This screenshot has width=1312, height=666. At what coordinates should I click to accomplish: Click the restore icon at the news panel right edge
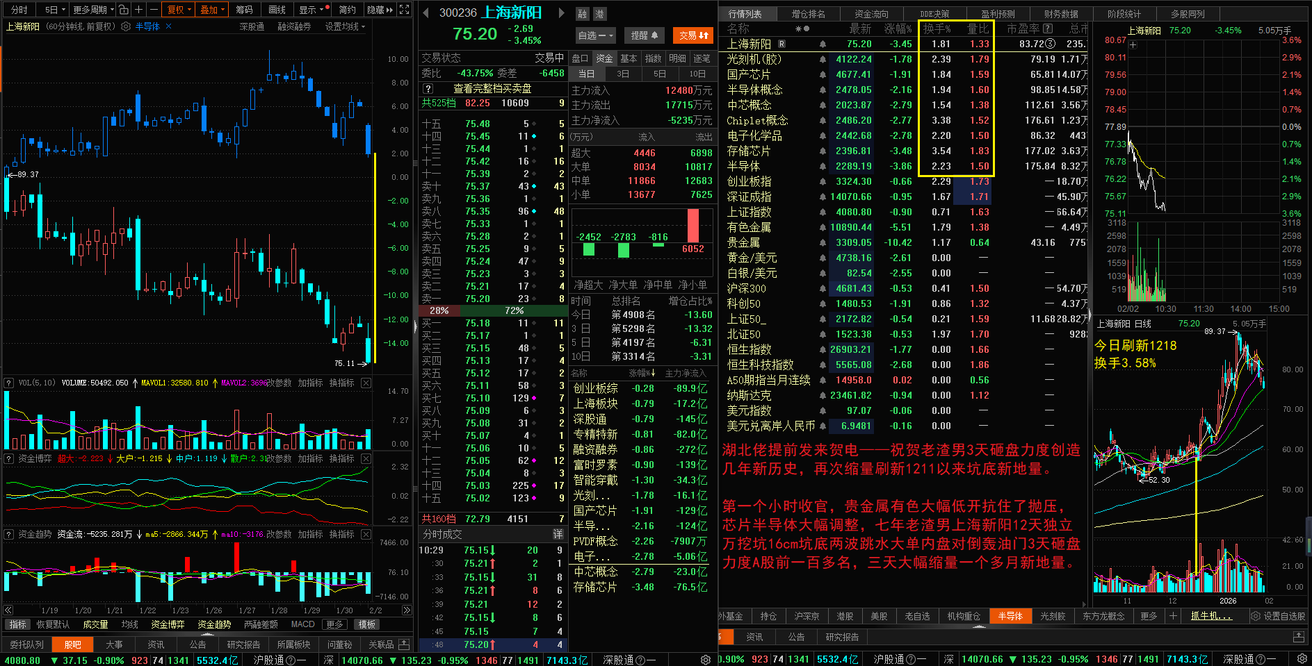(1298, 637)
